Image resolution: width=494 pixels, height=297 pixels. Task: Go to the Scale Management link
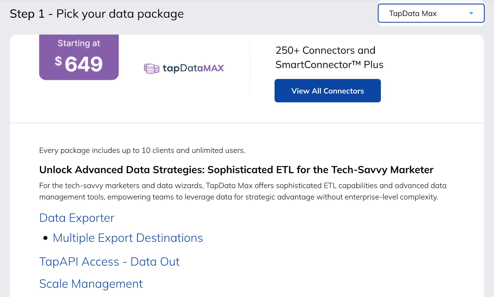[x=91, y=284]
